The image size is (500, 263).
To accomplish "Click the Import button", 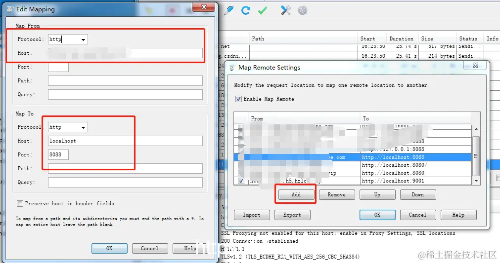I will (x=252, y=215).
